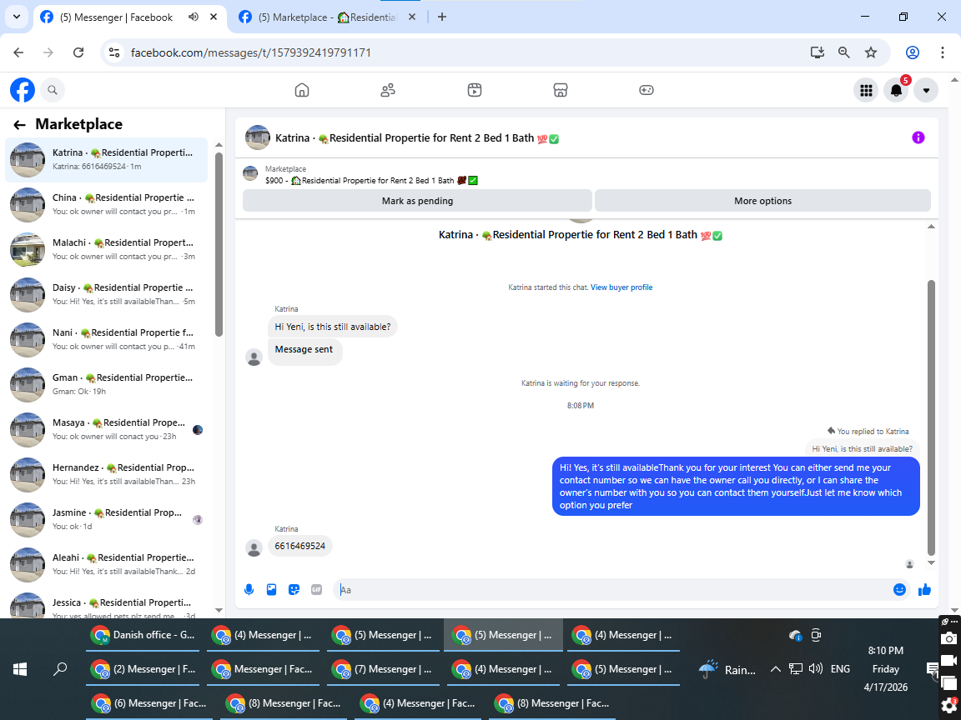The image size is (961, 720).
Task: Open Chrome three-dot menu
Action: [x=943, y=52]
